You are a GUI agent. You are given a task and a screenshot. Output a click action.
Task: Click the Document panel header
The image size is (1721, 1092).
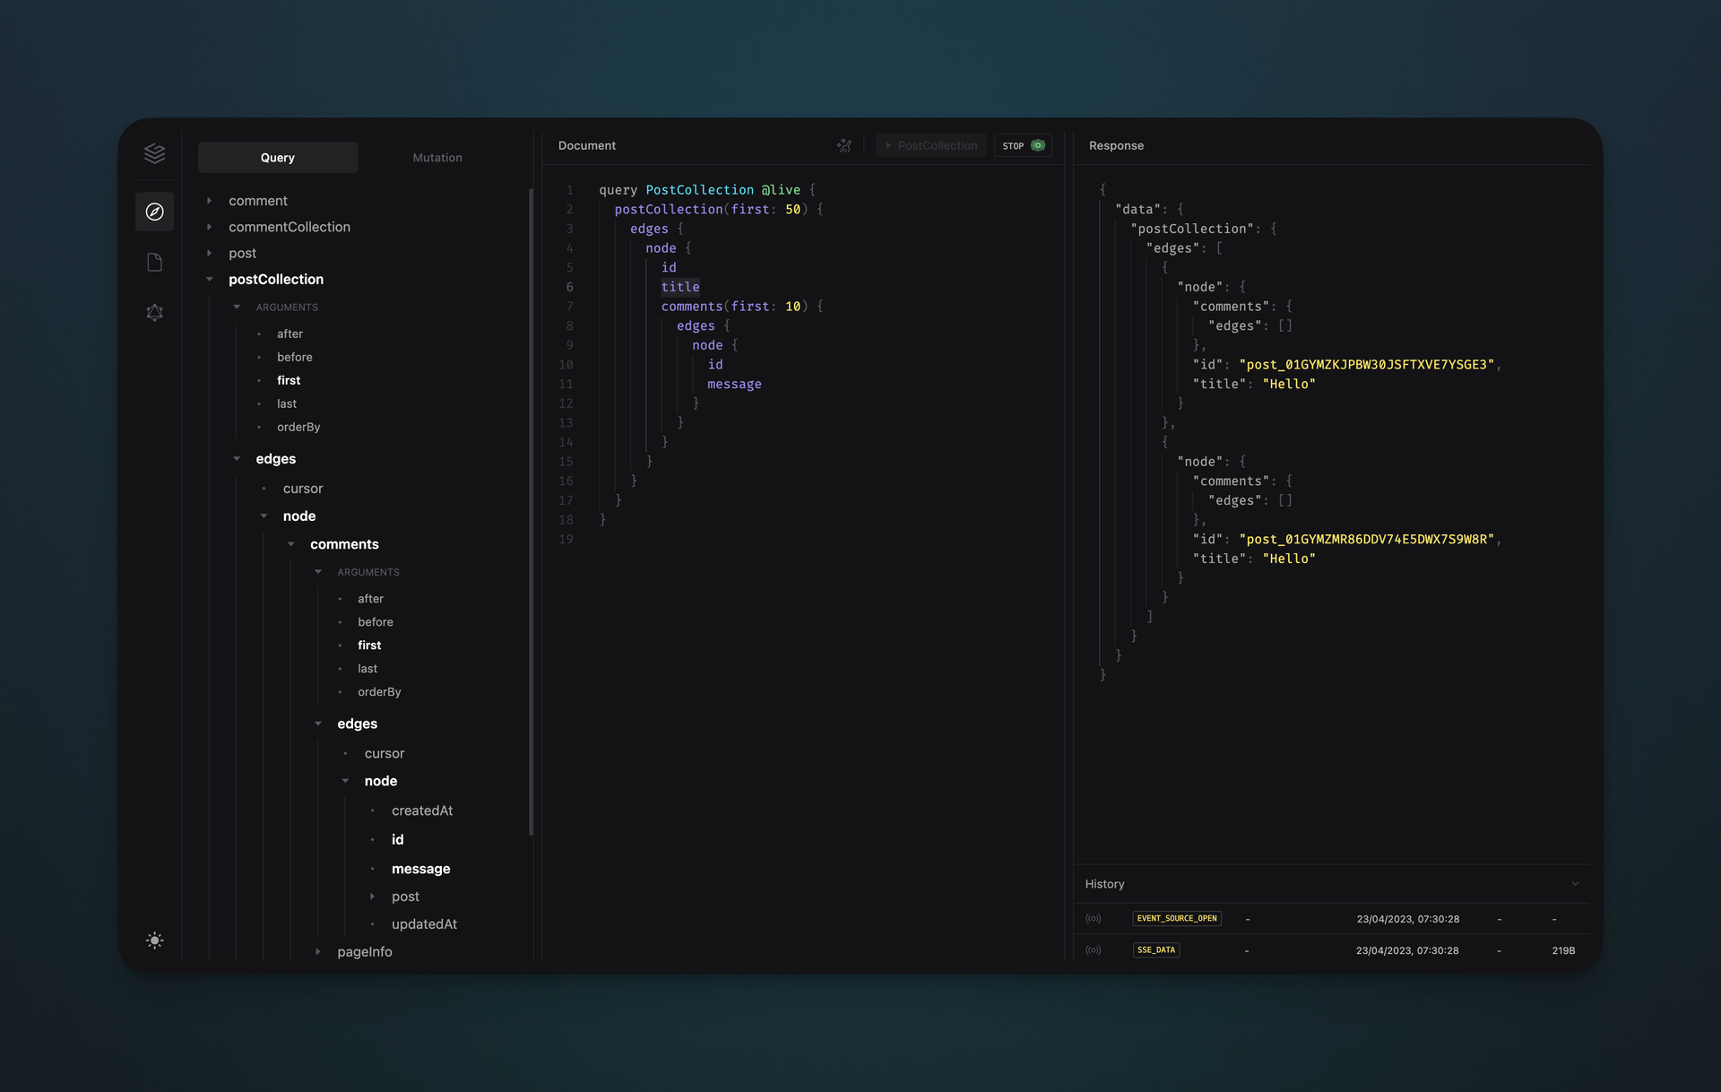tap(587, 145)
